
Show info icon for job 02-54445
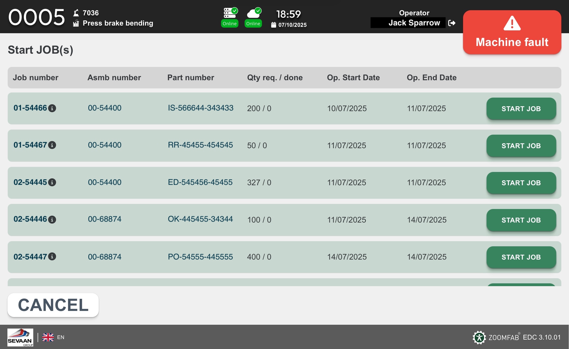coord(52,182)
